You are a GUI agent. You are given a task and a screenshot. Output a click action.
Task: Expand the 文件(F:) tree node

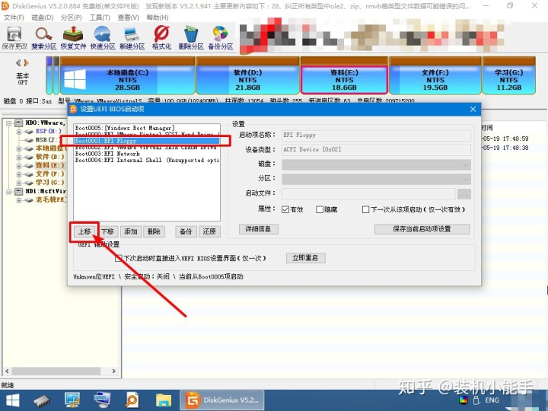coord(19,174)
